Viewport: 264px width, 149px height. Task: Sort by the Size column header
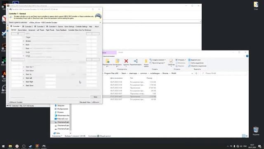(x=149, y=78)
